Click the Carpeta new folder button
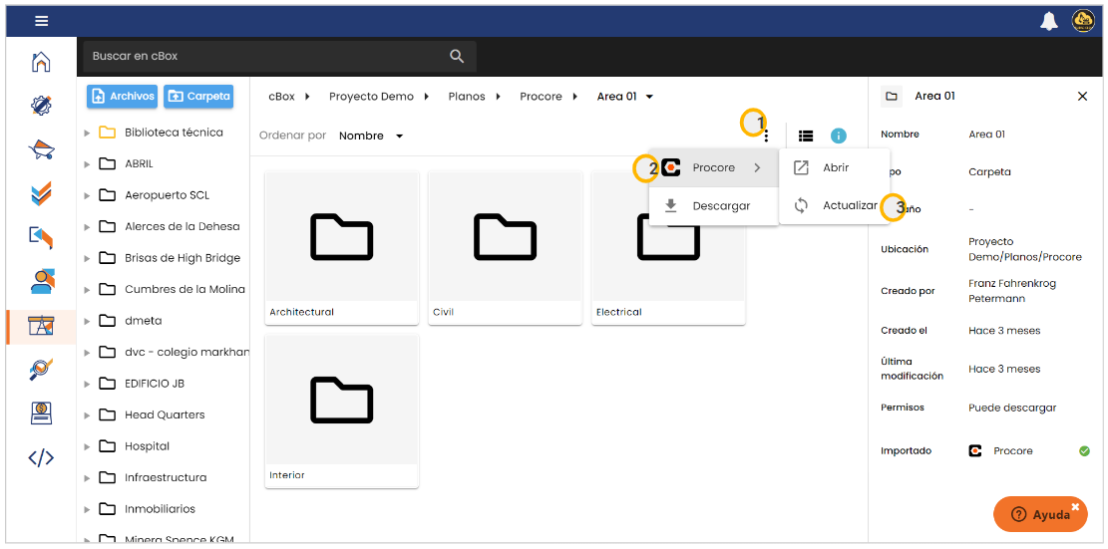1108x549 pixels. (198, 97)
